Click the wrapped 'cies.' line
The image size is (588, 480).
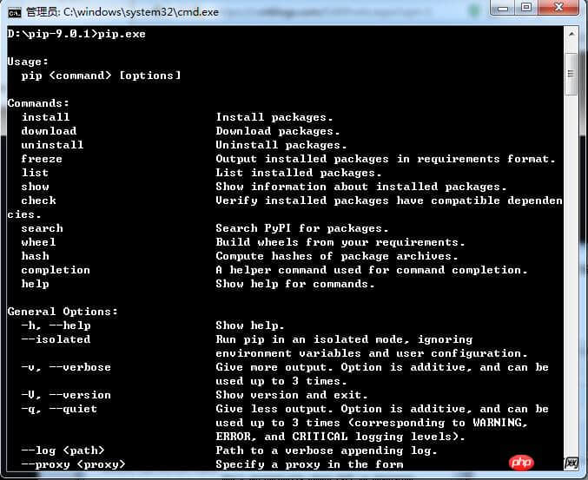(24, 214)
